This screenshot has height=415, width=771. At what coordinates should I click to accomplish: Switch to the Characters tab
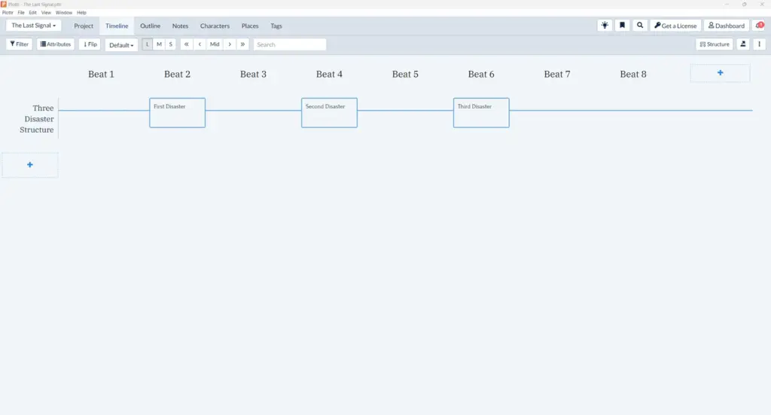click(x=215, y=26)
